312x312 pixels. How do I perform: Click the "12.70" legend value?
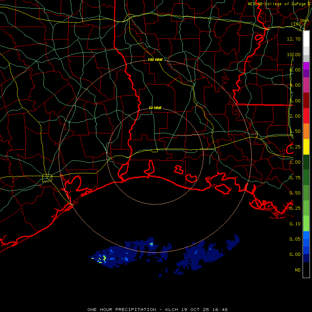[x=294, y=39]
